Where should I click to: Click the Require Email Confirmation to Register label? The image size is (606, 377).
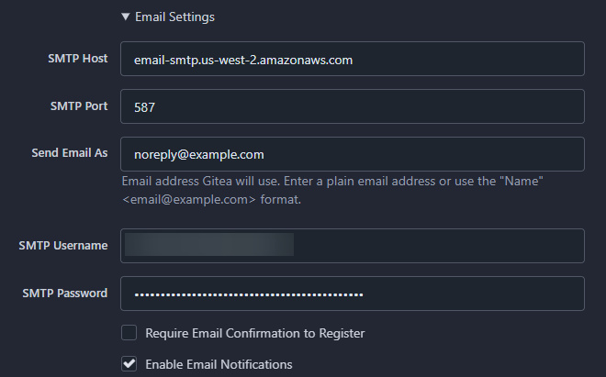tap(255, 333)
